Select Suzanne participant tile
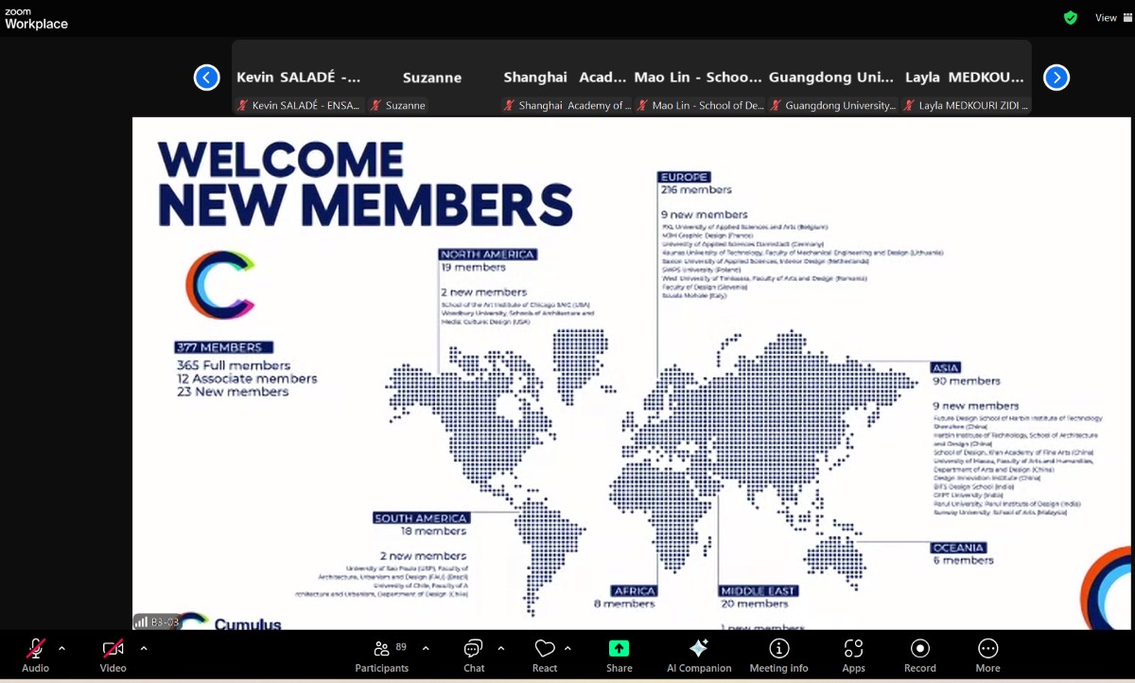Image resolution: width=1135 pixels, height=683 pixels. click(432, 78)
